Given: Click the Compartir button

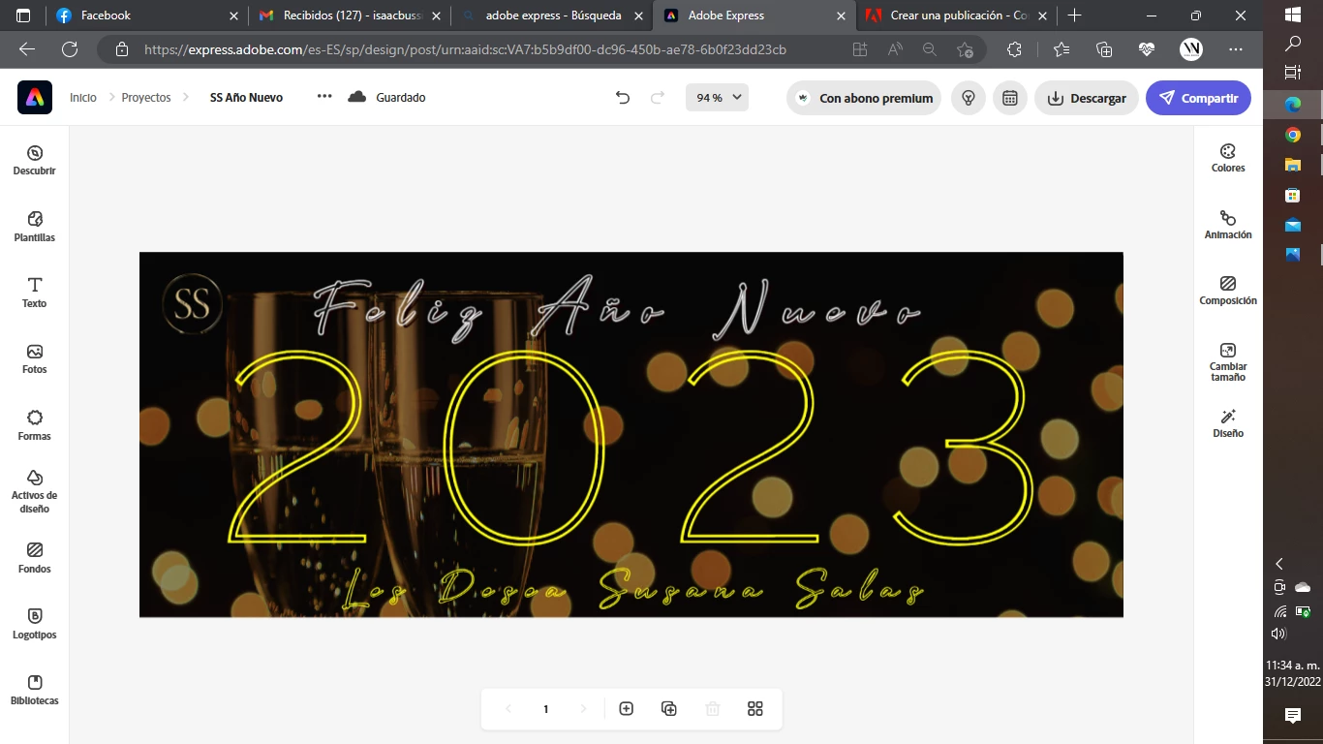Looking at the screenshot, I should (1198, 98).
